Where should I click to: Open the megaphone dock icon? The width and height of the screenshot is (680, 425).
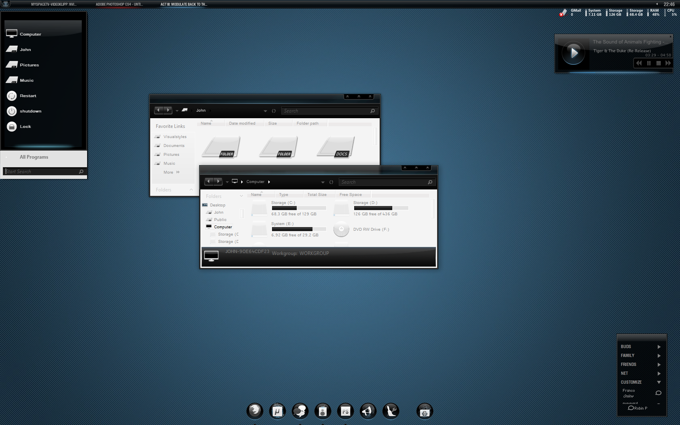click(x=368, y=411)
